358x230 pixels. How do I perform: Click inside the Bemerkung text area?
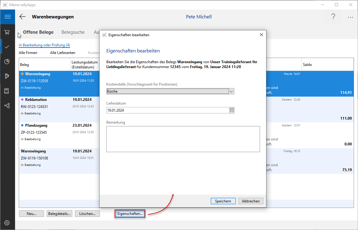tap(183, 139)
